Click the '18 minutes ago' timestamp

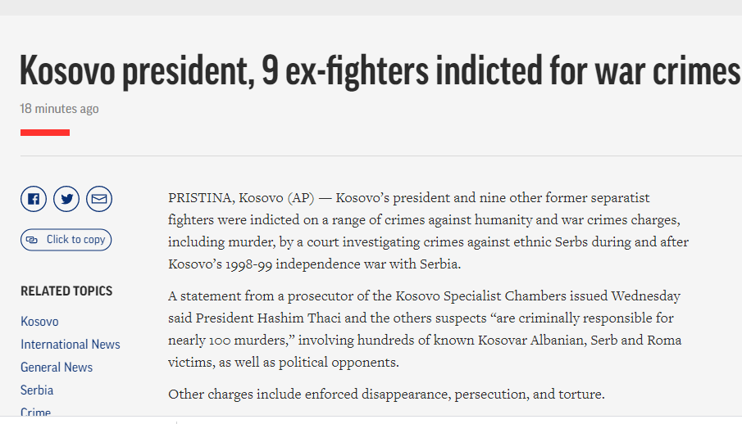59,109
